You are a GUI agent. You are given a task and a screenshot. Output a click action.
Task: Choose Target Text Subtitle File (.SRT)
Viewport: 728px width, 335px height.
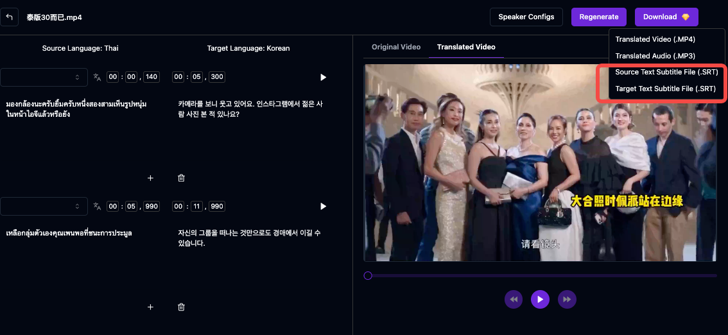(x=665, y=89)
